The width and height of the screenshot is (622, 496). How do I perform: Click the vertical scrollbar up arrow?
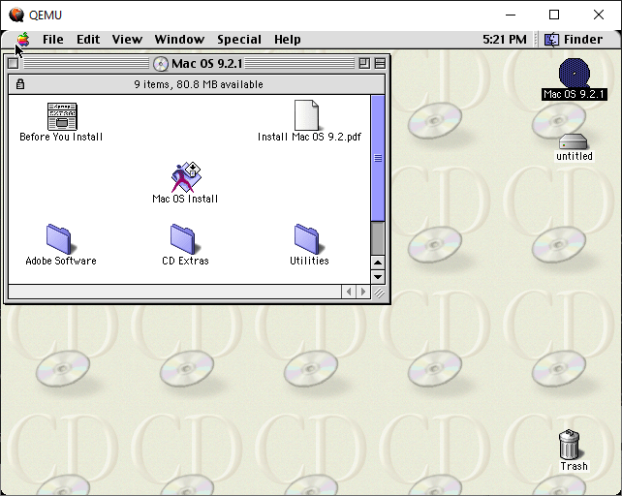tap(378, 263)
